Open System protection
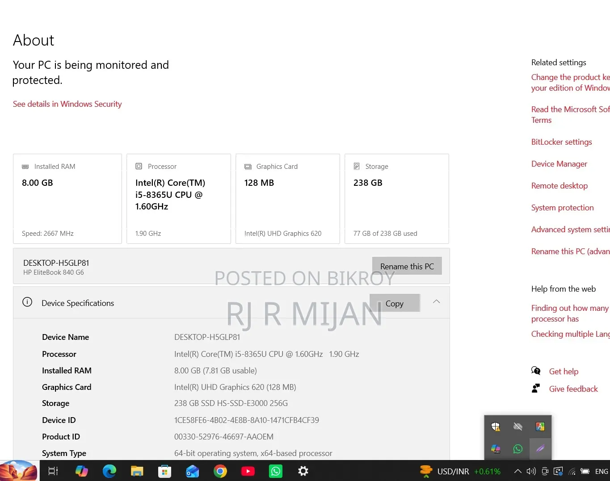This screenshot has height=481, width=610. 563,208
